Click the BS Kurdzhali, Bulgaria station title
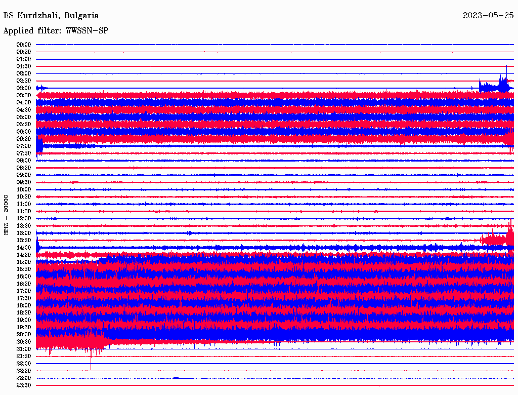Screen dimensions: 518x395 coord(51,16)
